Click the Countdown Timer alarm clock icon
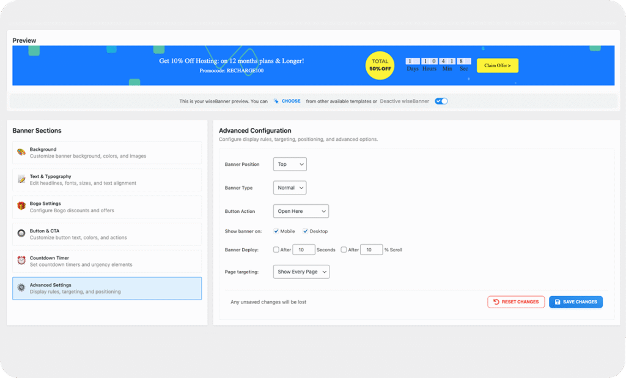This screenshot has width=626, height=378. (21, 261)
